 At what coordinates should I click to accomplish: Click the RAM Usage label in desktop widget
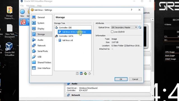[x=170, y=56]
